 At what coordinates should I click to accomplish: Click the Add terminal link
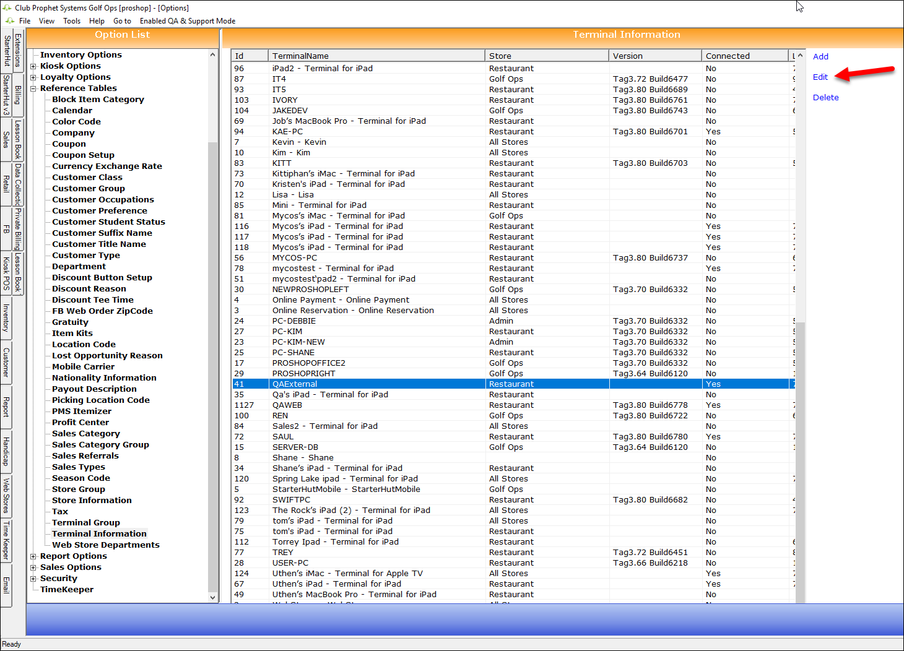coord(820,57)
